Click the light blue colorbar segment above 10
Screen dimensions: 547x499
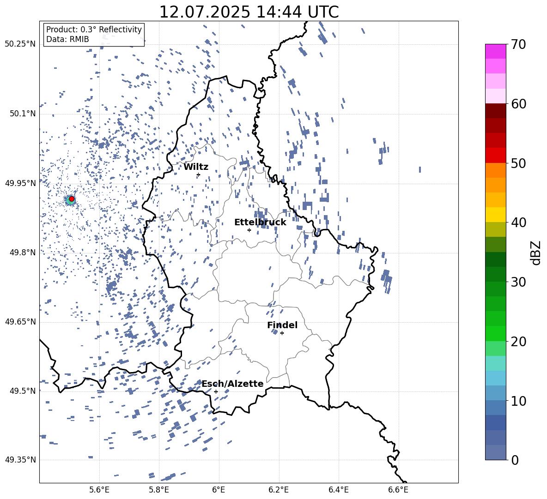point(495,378)
